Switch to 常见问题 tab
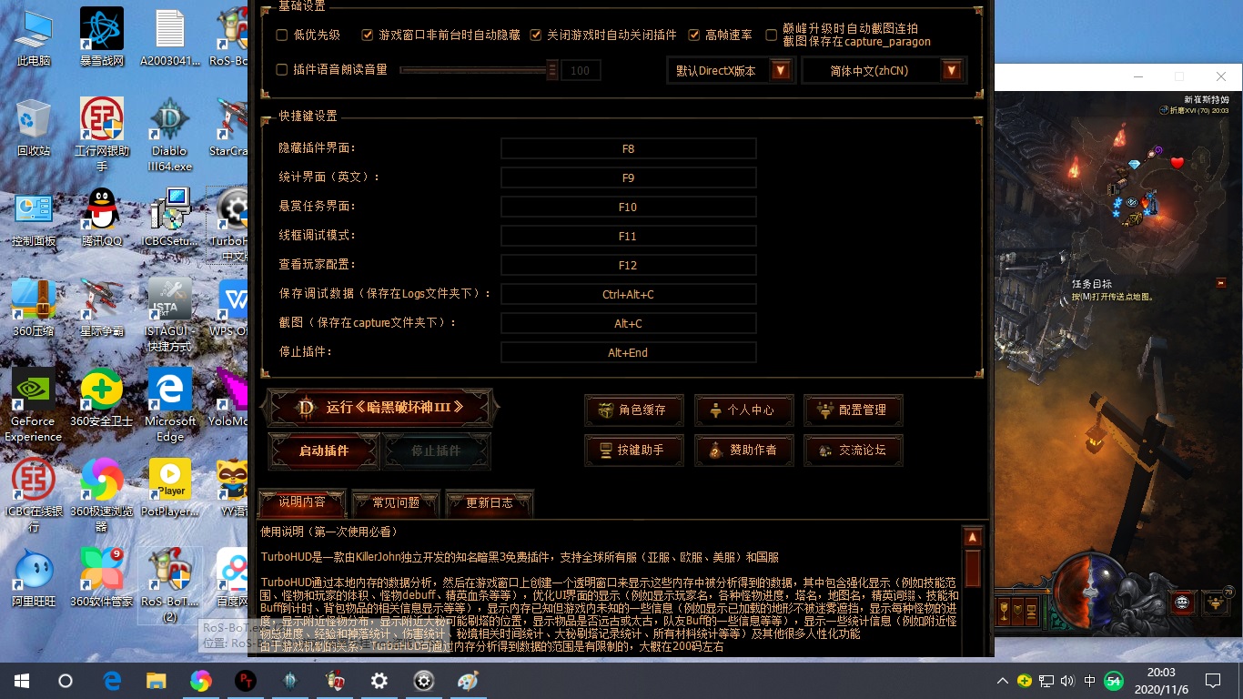Image resolution: width=1243 pixels, height=699 pixels. (x=396, y=502)
